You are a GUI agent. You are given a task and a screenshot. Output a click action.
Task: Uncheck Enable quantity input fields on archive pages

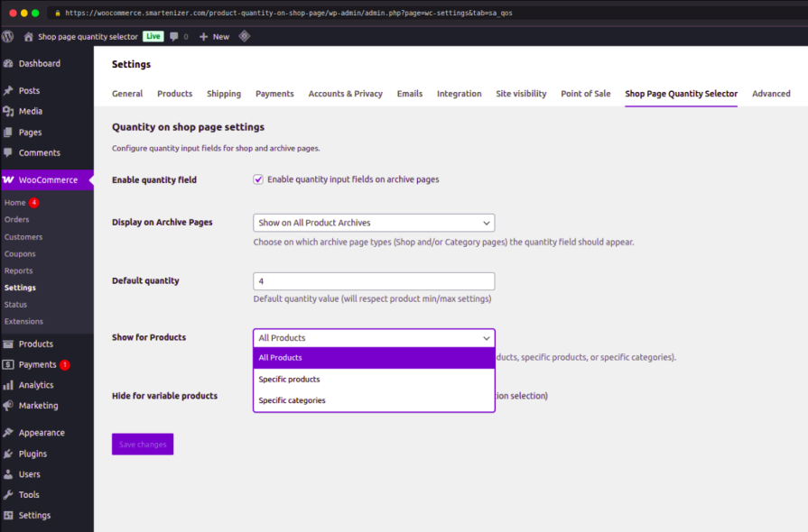coord(257,179)
